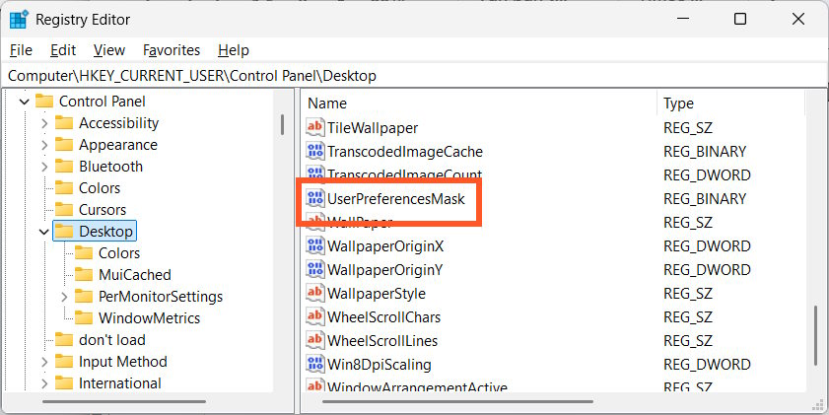Click the Type column header
This screenshot has height=415, width=829.
[729, 104]
